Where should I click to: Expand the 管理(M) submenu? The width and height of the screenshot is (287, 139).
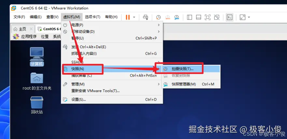[x=112, y=84]
